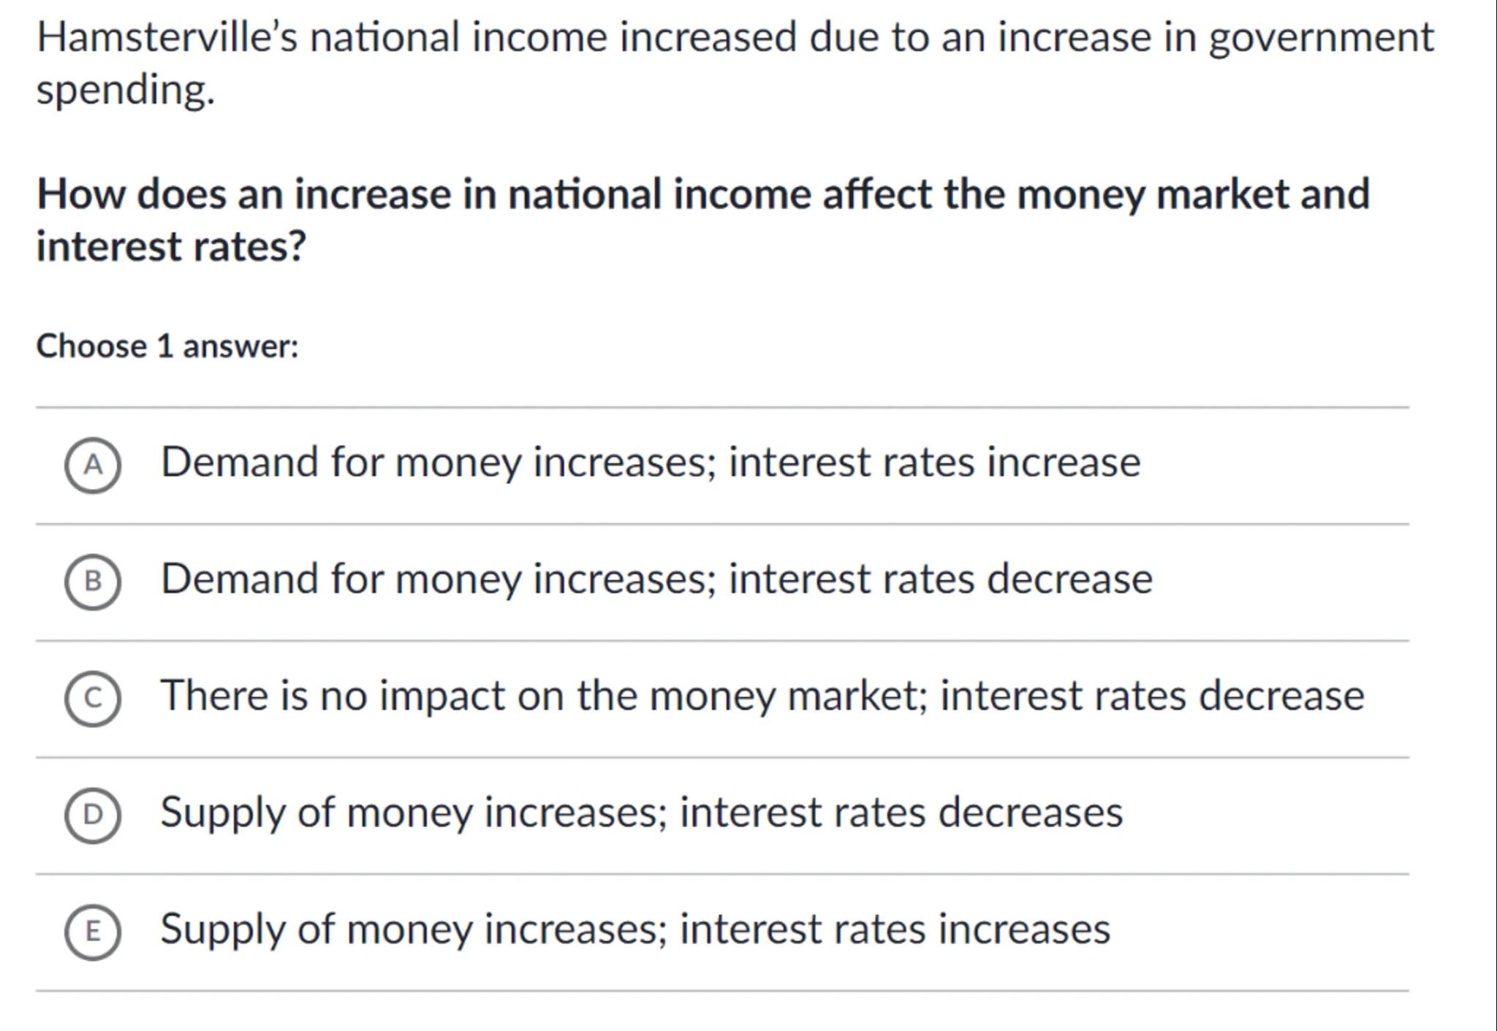1497x1031 pixels.
Task: Click the word 'Hamsterville's' in the intro
Action: tap(167, 38)
